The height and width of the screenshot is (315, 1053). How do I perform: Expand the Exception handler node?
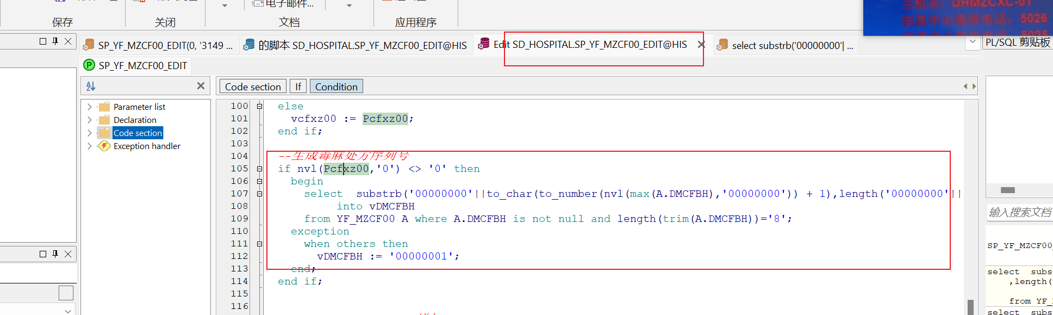pos(90,146)
